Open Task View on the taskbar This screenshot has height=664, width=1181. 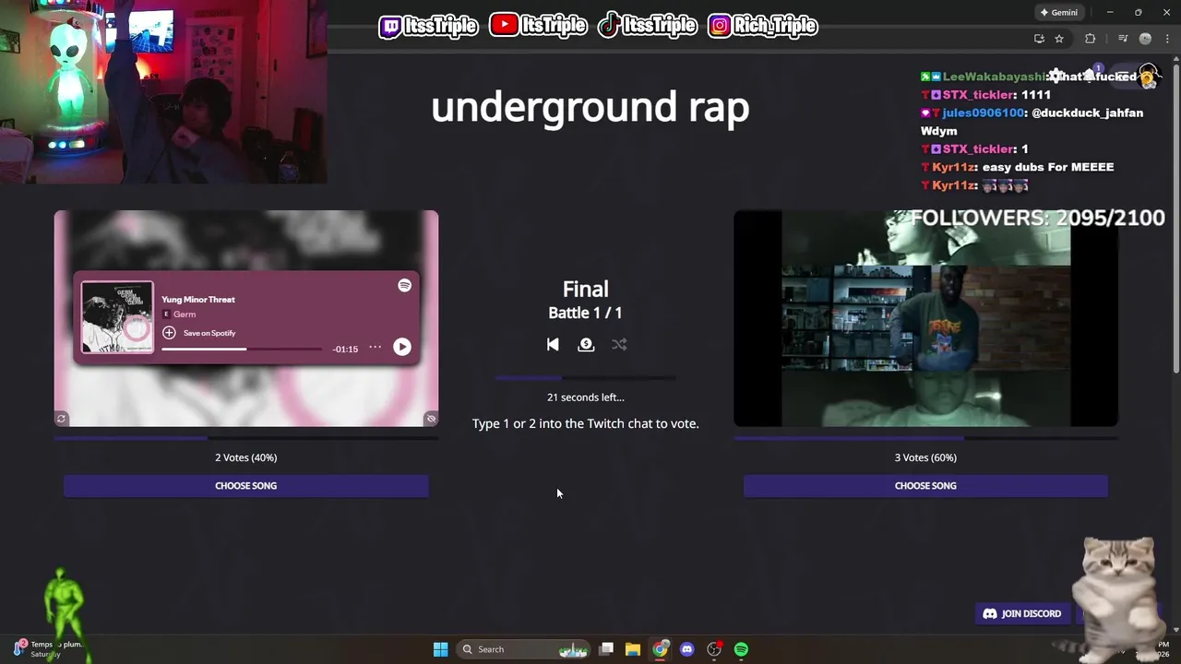(606, 649)
